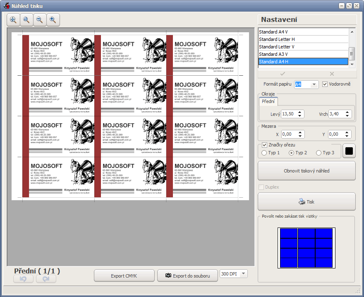
Task: Click the checkmark confirm icon under the preset list
Action: 283,74
